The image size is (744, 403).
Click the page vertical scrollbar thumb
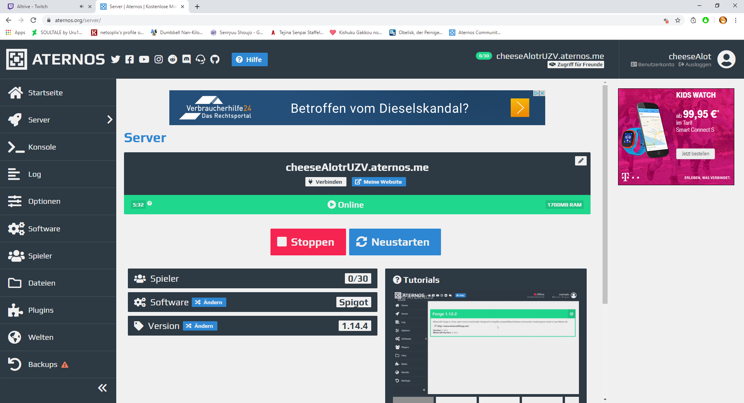pyautogui.click(x=605, y=195)
